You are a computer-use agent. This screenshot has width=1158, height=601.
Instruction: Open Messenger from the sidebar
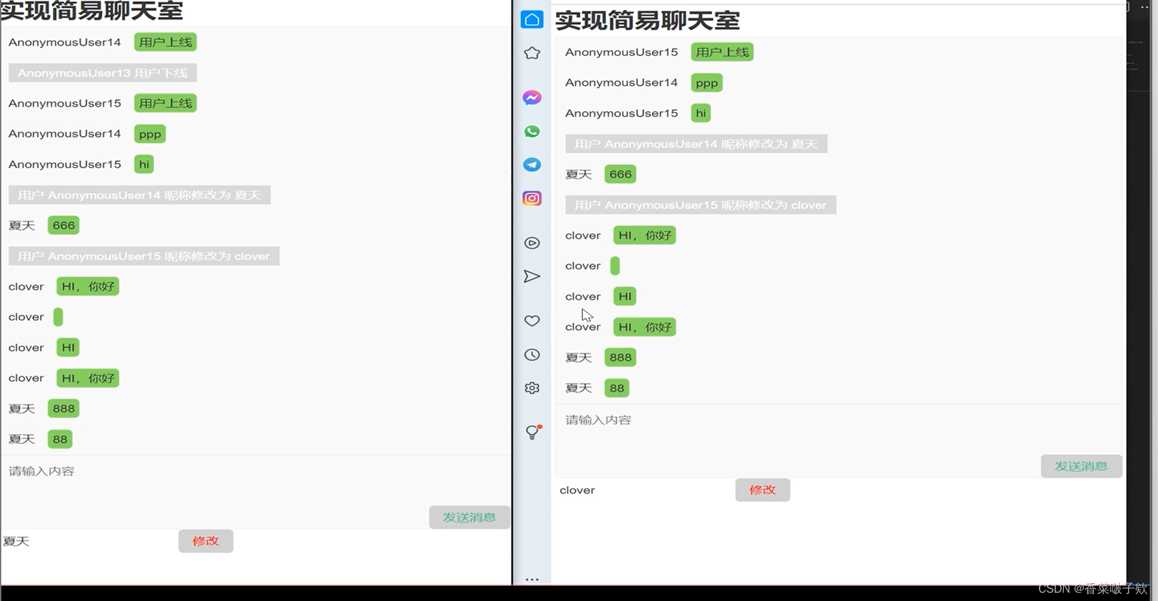pyautogui.click(x=532, y=98)
